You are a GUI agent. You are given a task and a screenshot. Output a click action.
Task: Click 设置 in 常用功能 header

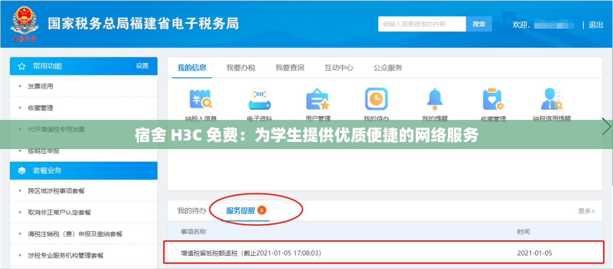[x=142, y=66]
